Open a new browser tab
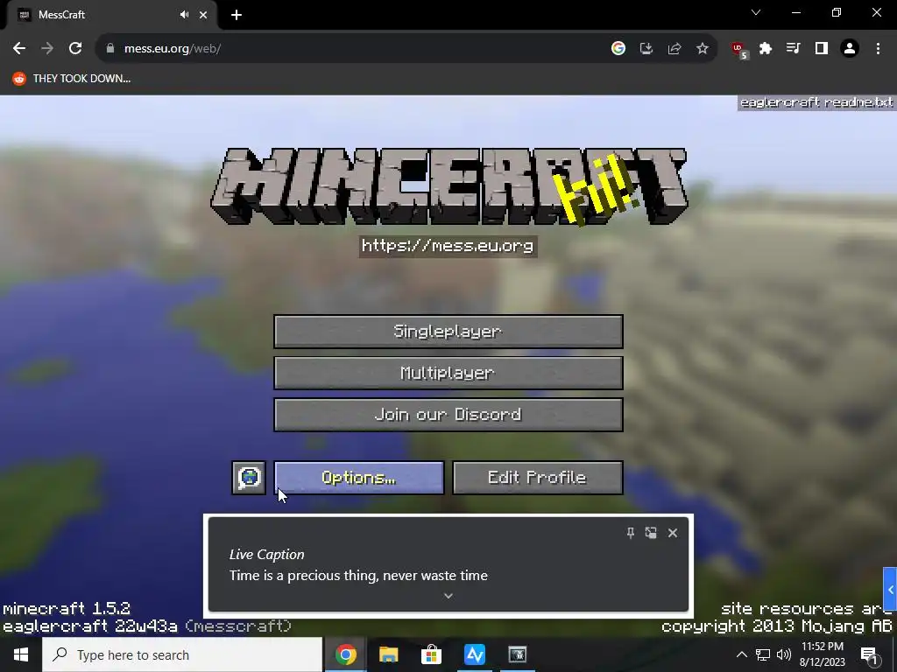 [237, 15]
